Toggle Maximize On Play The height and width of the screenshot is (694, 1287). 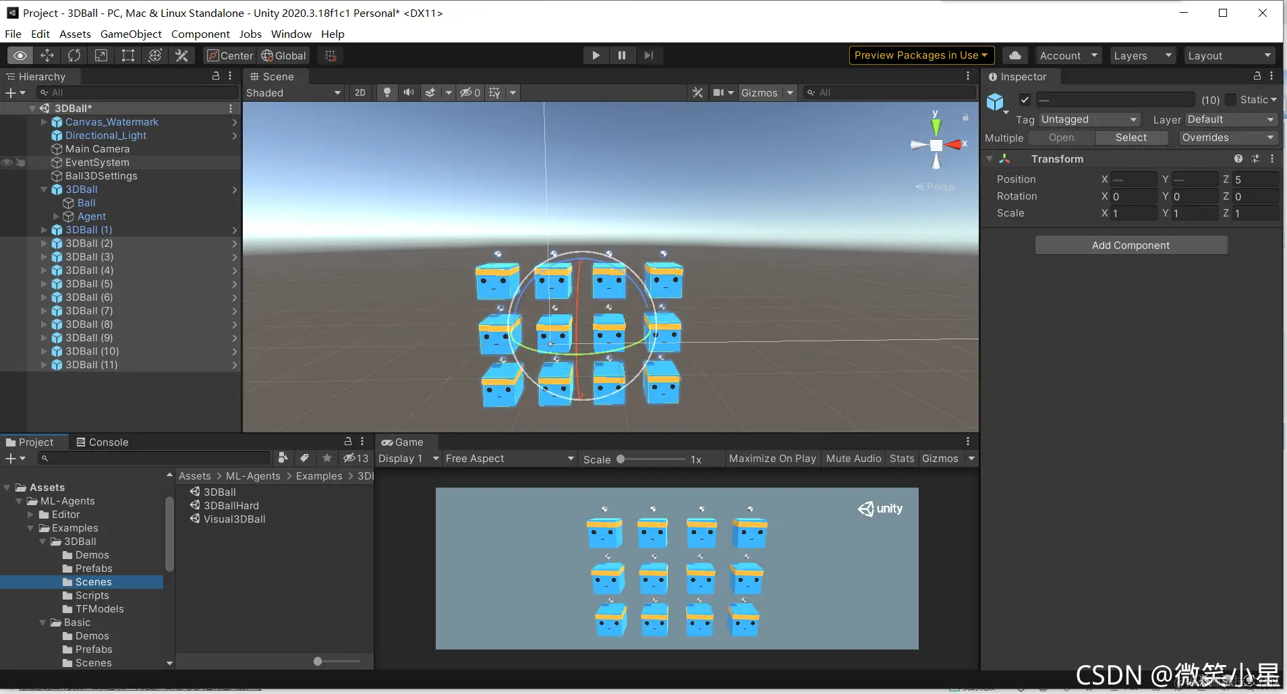tap(772, 459)
